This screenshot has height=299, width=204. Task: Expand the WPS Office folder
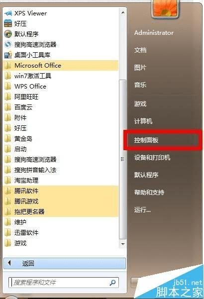tap(61, 87)
